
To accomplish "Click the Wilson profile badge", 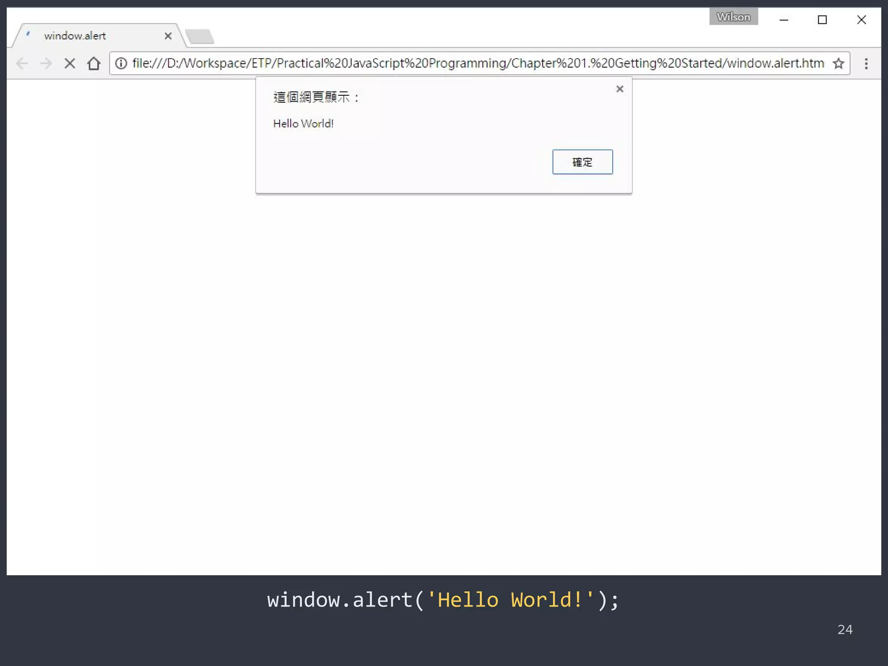I will tap(733, 17).
